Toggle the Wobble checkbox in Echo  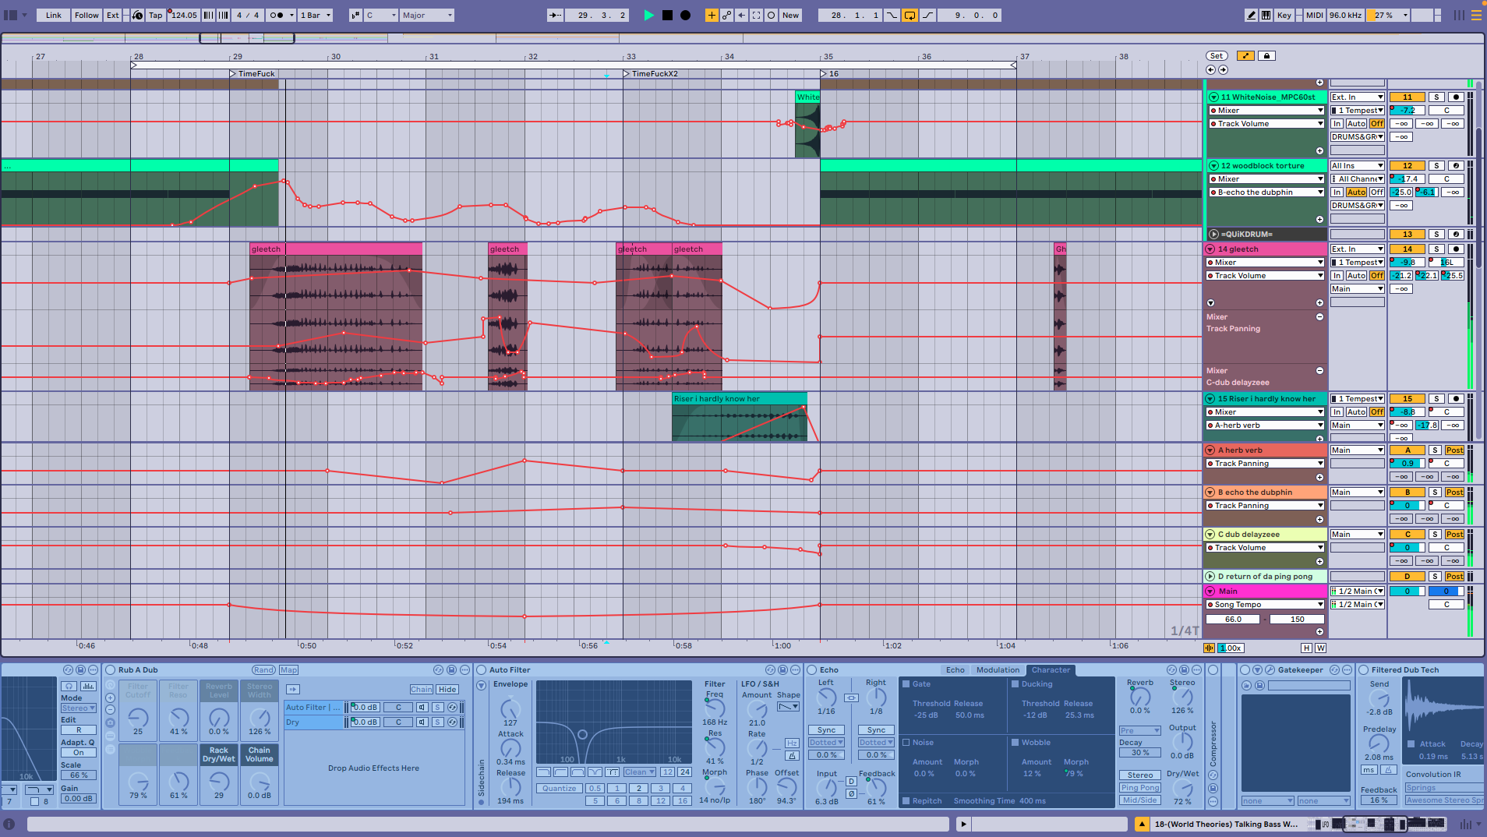point(1015,743)
